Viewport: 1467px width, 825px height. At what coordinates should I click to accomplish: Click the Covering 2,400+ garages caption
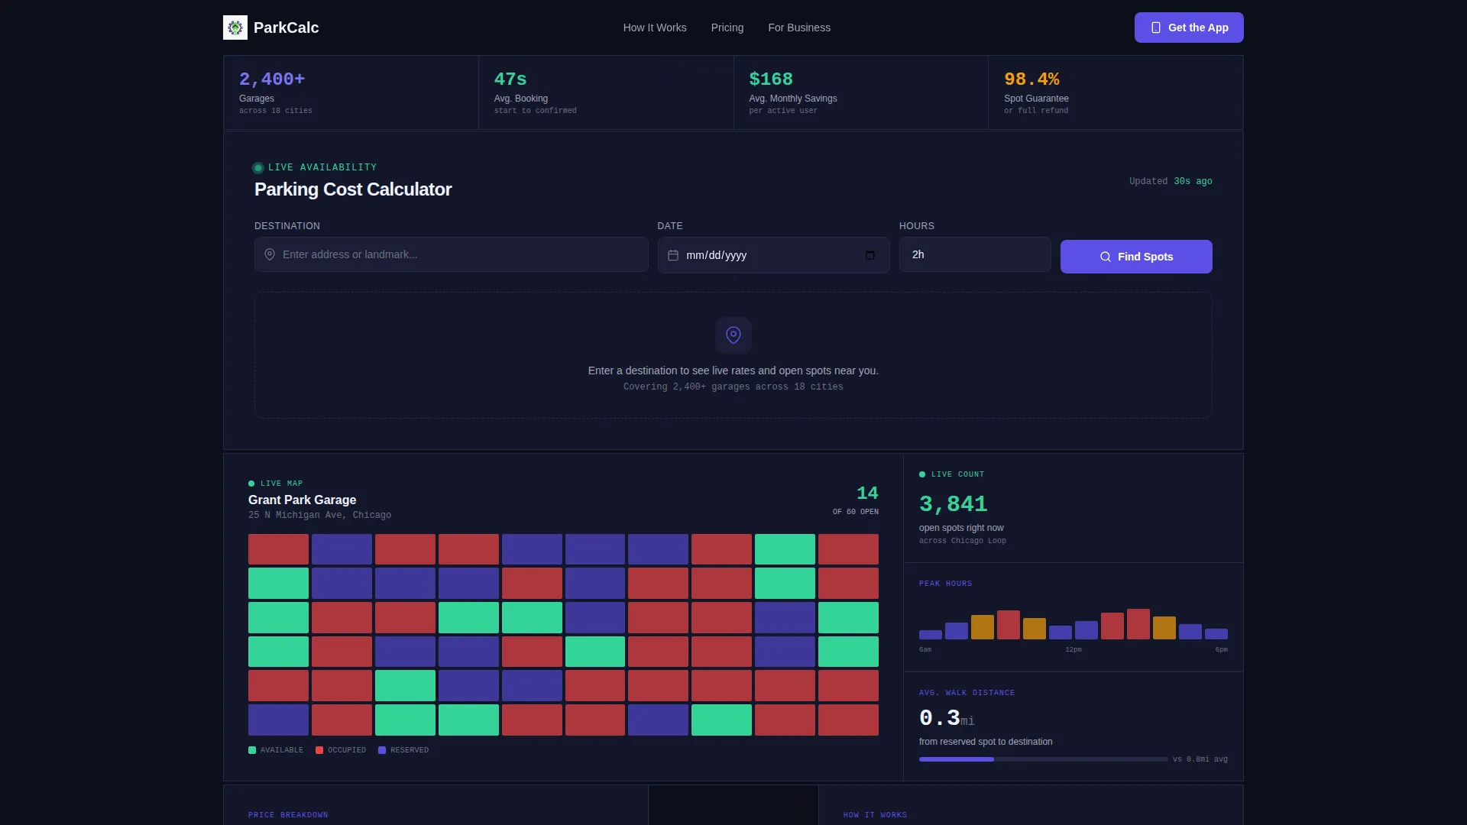point(733,387)
